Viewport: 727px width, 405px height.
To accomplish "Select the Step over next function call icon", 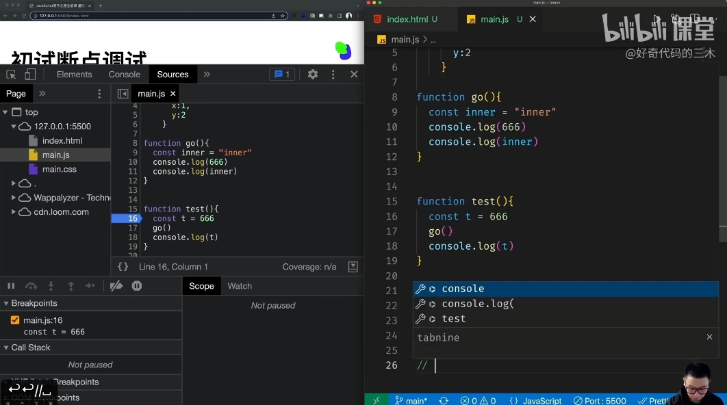I will [31, 286].
